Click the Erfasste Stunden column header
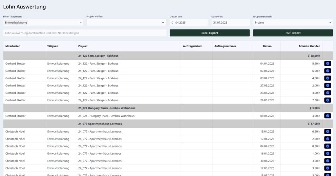Viewport: 336px width, 176px height. (309, 46)
